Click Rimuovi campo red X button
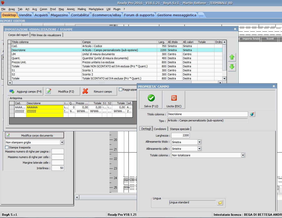The width and height of the screenshot is (282, 218). point(99,91)
